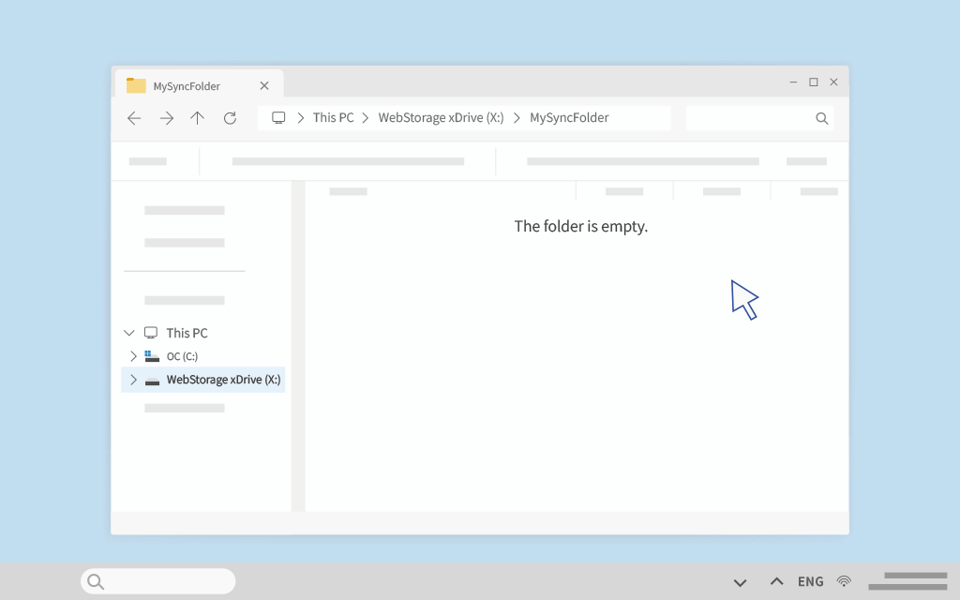960x600 pixels.
Task: Collapse the This PC tree node
Action: pos(128,333)
